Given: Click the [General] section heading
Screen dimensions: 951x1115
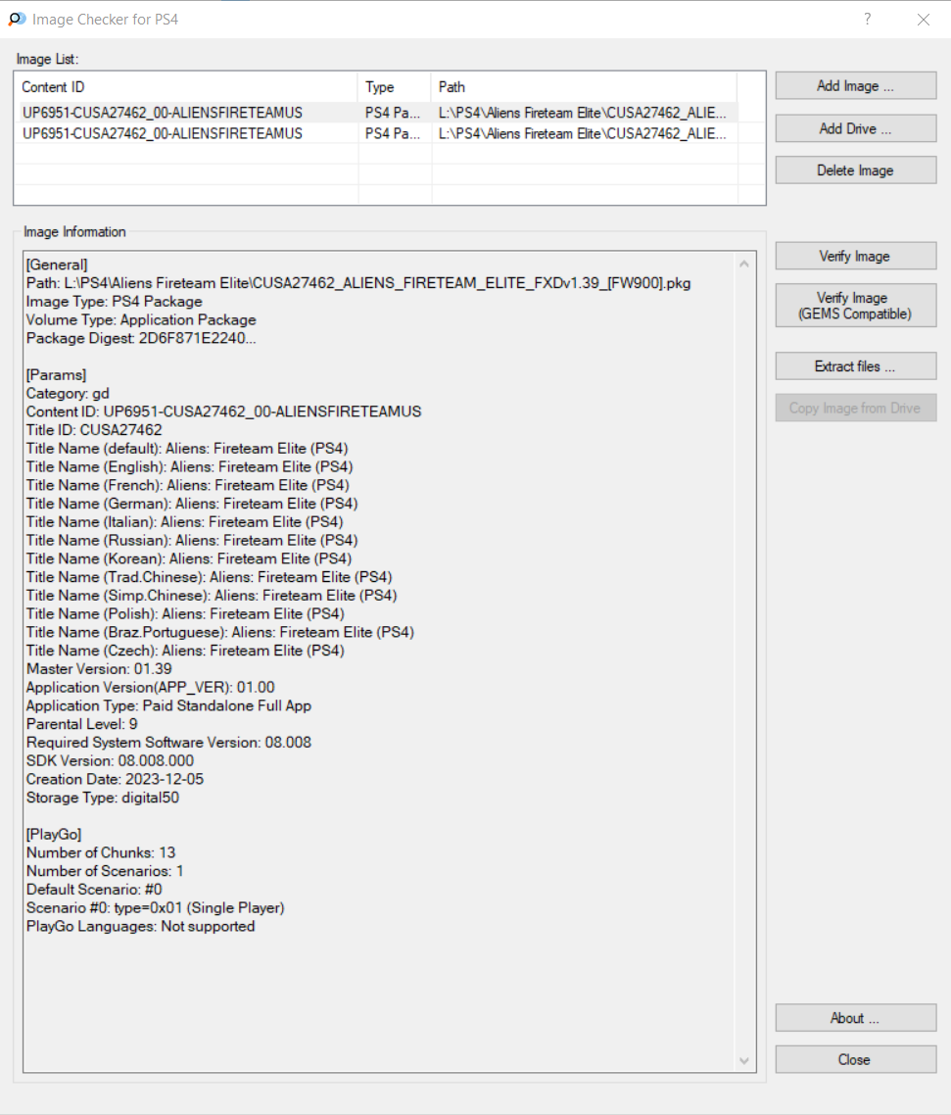Looking at the screenshot, I should click(57, 265).
